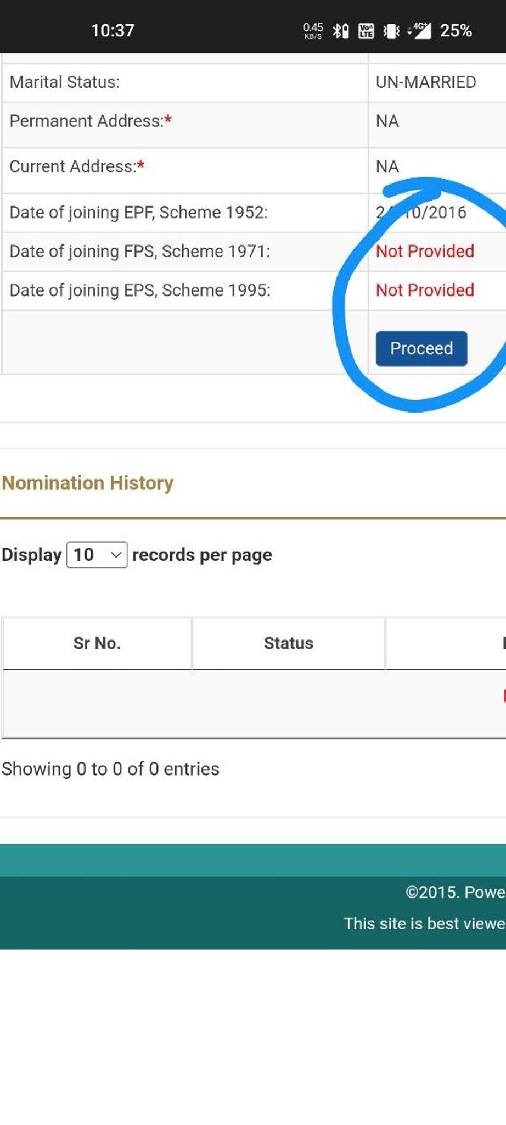
Task: Tap the network speed KB/S indicator
Action: pyautogui.click(x=313, y=31)
